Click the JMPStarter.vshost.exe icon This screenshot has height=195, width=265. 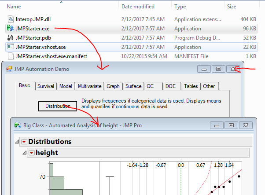(x=11, y=47)
